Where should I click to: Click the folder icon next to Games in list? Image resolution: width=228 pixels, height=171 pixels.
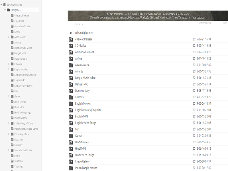point(71,136)
